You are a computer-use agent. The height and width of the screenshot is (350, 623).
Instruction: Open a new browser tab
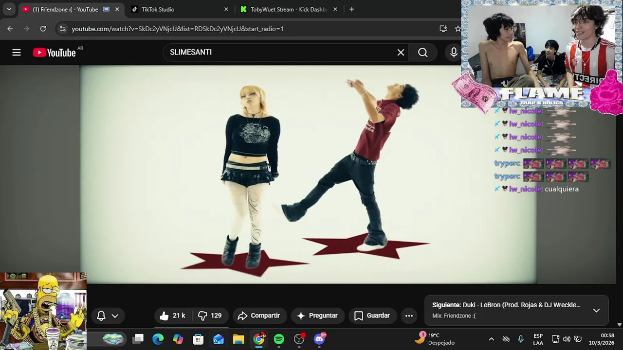click(x=351, y=9)
